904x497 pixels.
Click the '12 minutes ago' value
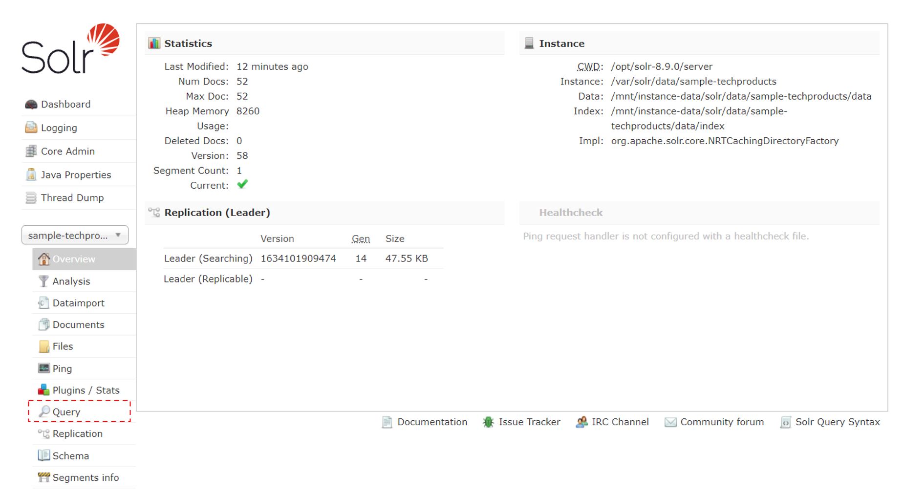(272, 66)
